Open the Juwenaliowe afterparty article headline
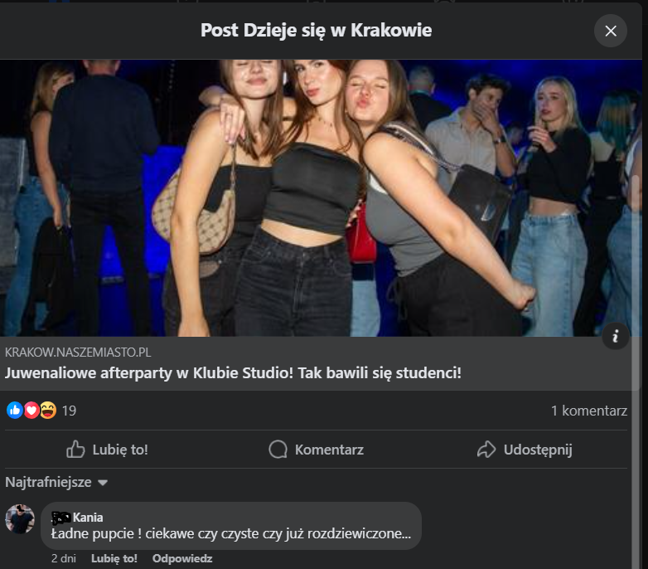The height and width of the screenshot is (569, 648). click(233, 372)
